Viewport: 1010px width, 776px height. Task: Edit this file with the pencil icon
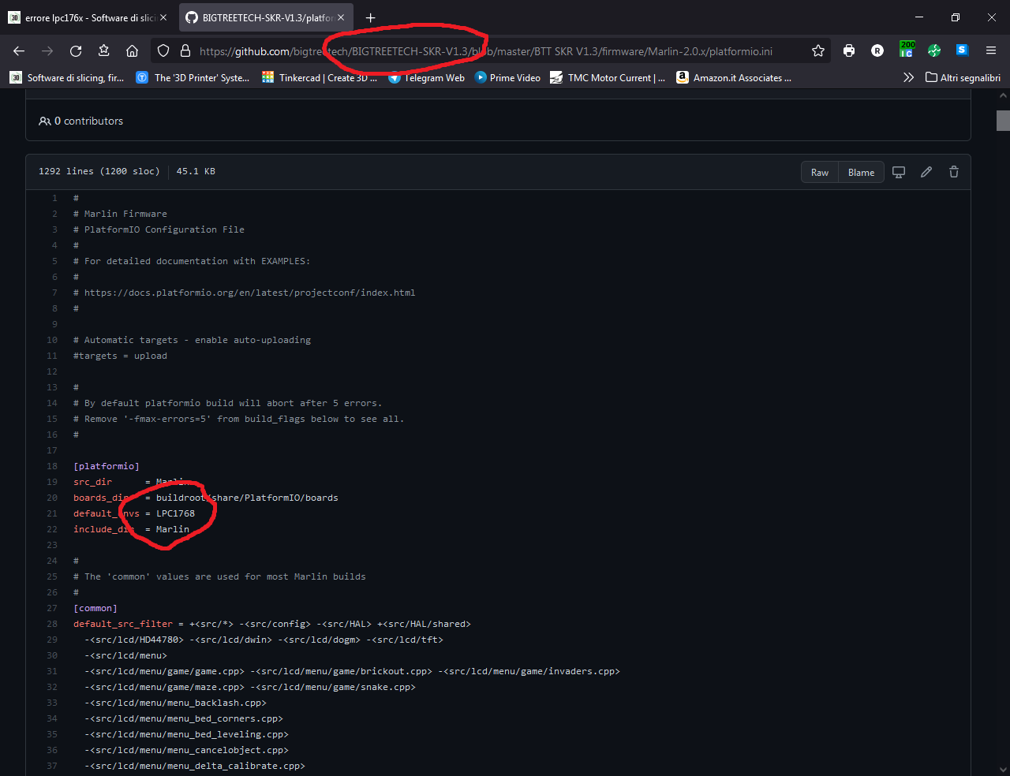(926, 172)
